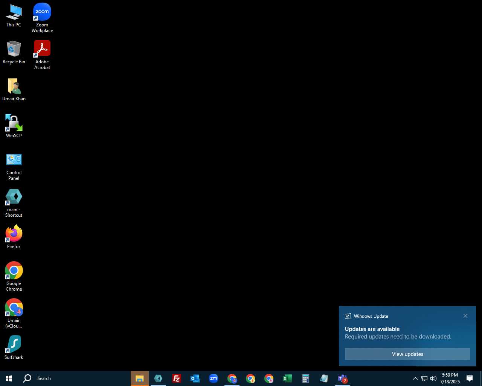Select the Control Panel desktop icon
The height and width of the screenshot is (386, 482).
coord(14,166)
